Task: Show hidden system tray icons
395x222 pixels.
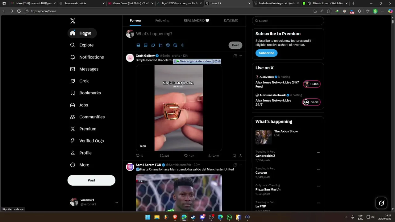Action: [346, 217]
